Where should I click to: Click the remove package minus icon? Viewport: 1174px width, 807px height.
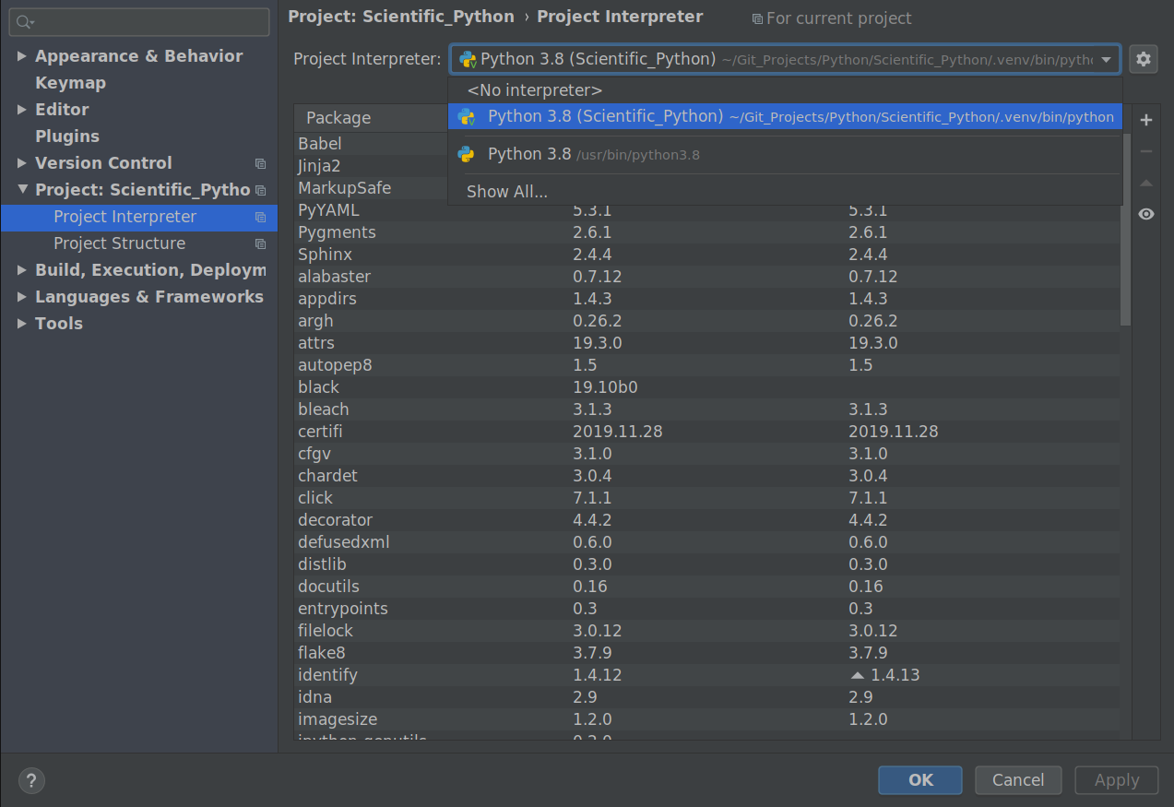(1146, 151)
